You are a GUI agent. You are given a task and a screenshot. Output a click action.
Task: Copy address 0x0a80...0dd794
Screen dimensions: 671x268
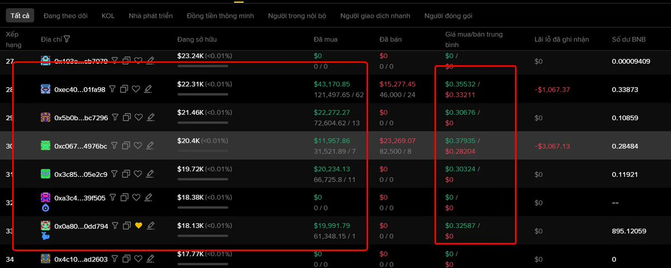point(127,225)
